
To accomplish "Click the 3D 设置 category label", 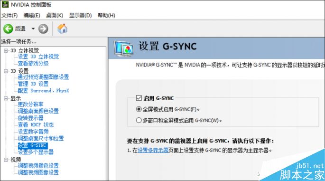I will (x=19, y=71).
